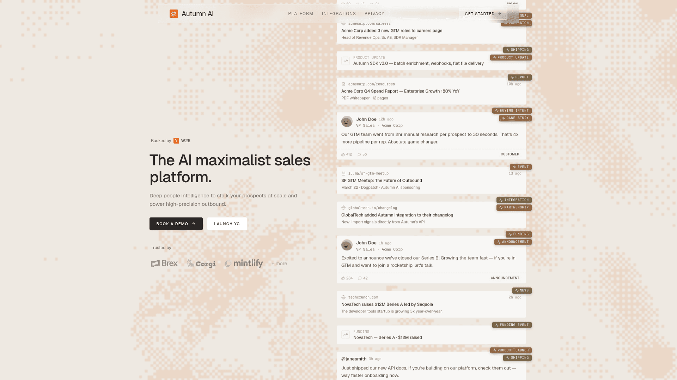Screen dimensions: 677x380
Task: Click the lu.ma/sf-gtm-meetup URL
Action: [x=368, y=173]
